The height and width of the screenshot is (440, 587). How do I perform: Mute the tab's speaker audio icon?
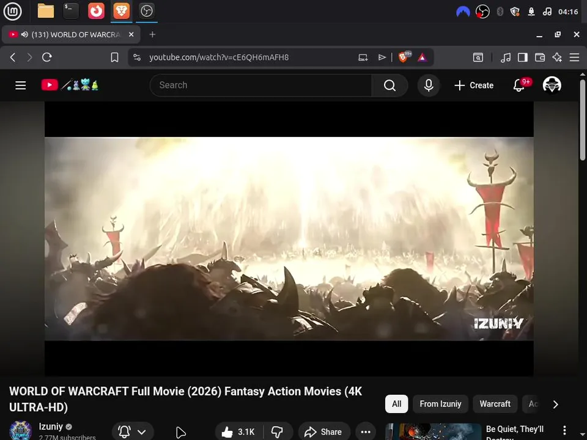pyautogui.click(x=24, y=34)
